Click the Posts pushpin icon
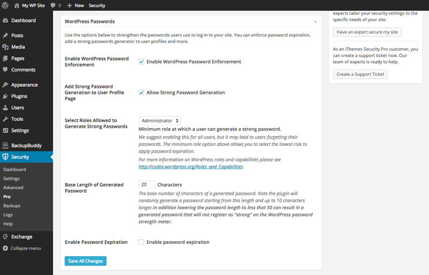Image resolution: width=429 pixels, height=275 pixels. [x=5, y=36]
